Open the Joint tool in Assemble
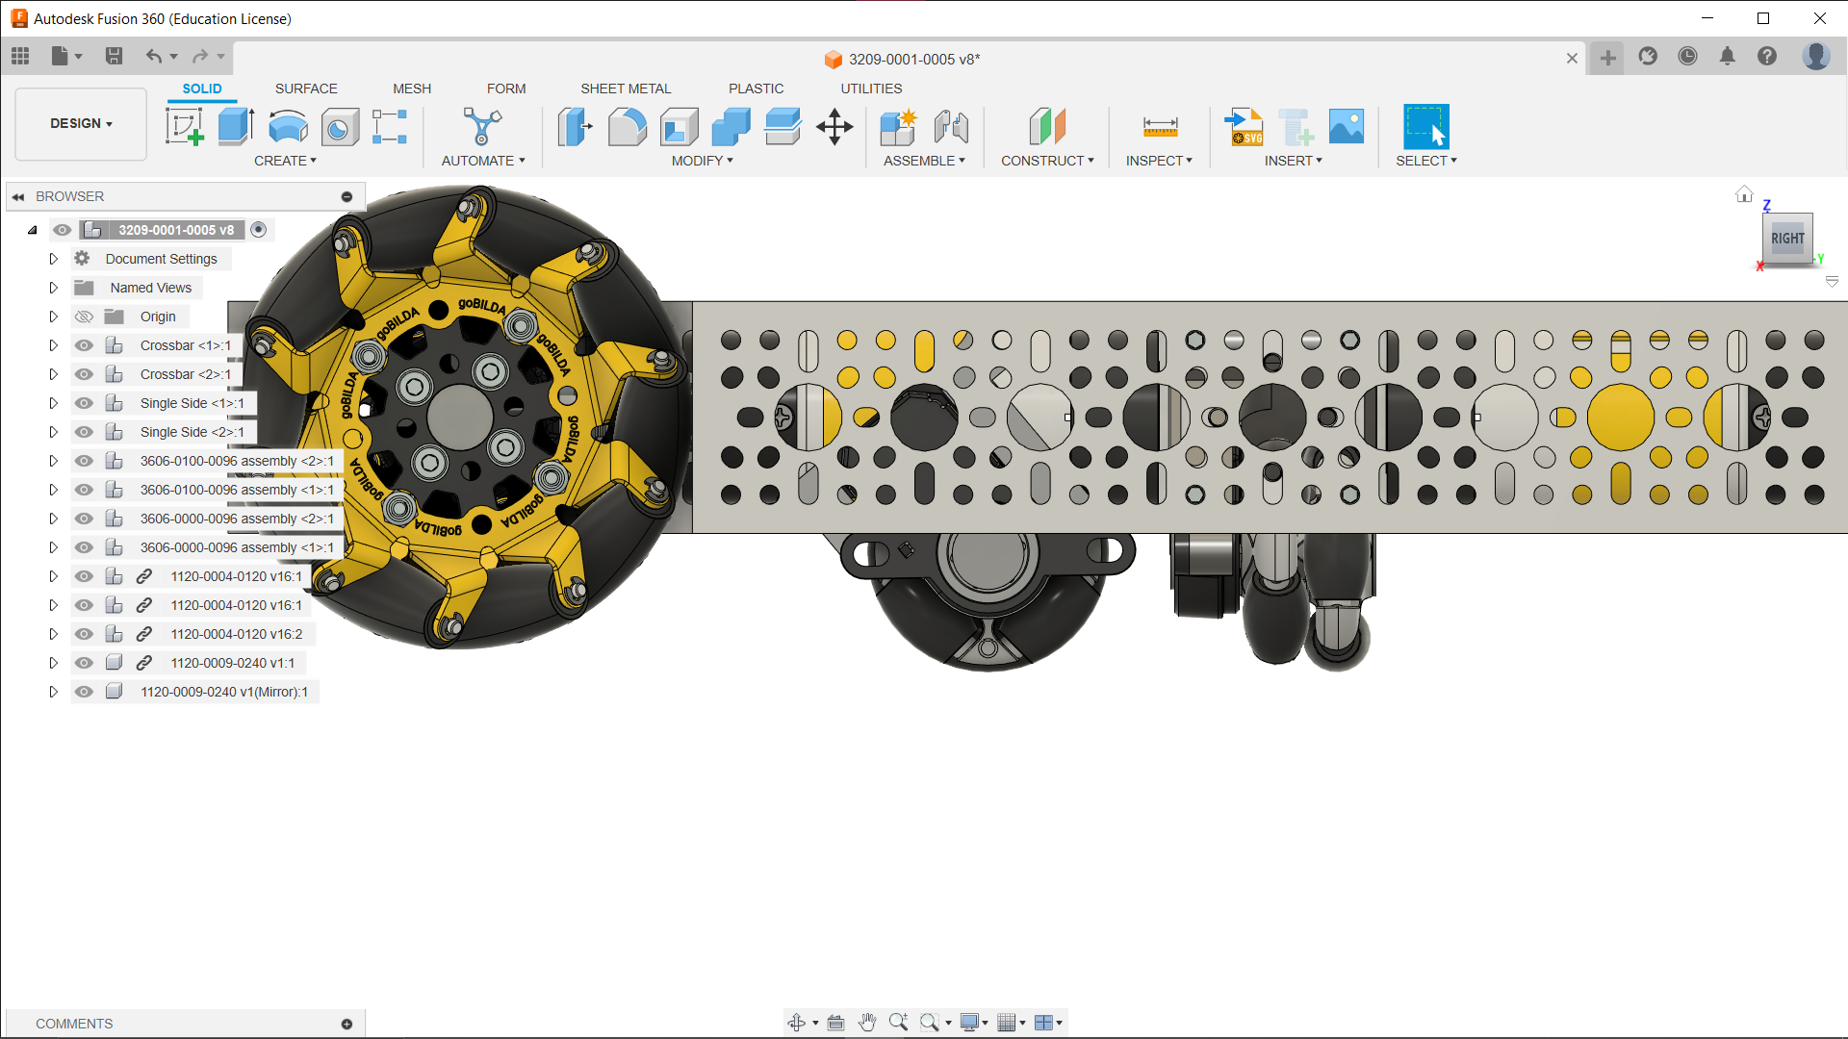Viewport: 1848px width, 1039px height. 951,126
